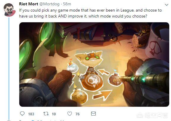Click the goggled Ziggs face in artwork
Image resolution: width=171 pixels, height=121 pixels.
click(89, 58)
